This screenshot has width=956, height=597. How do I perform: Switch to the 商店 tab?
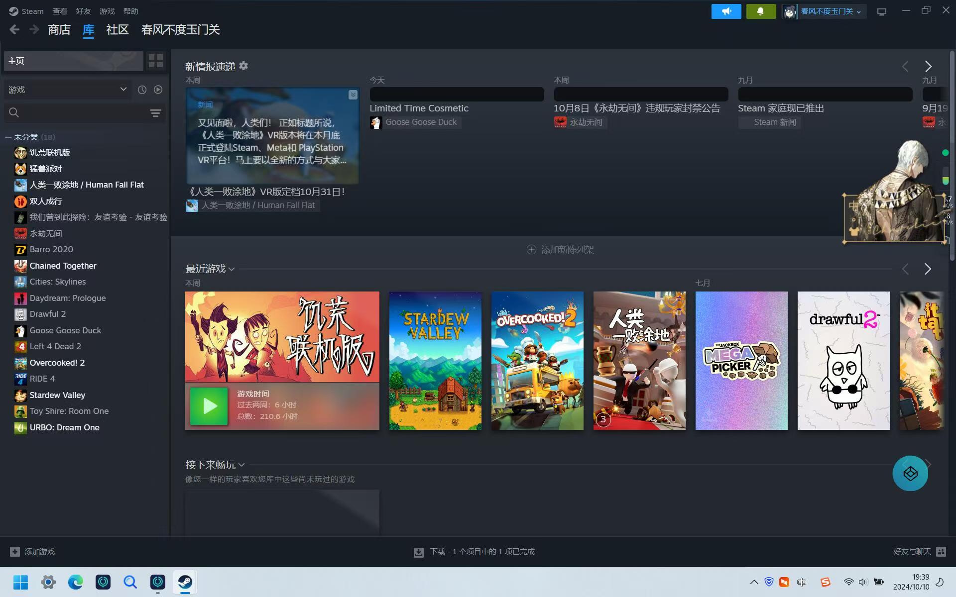[x=59, y=30]
